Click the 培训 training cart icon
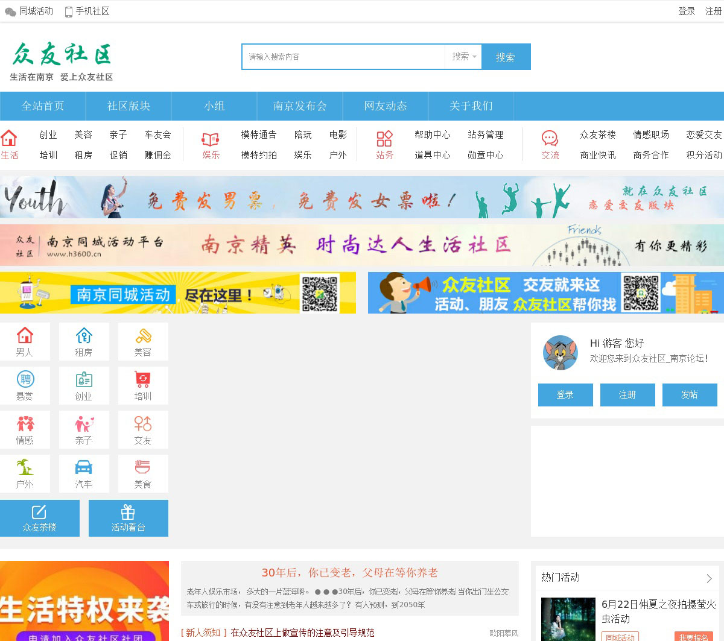This screenshot has height=641, width=724. pyautogui.click(x=143, y=380)
